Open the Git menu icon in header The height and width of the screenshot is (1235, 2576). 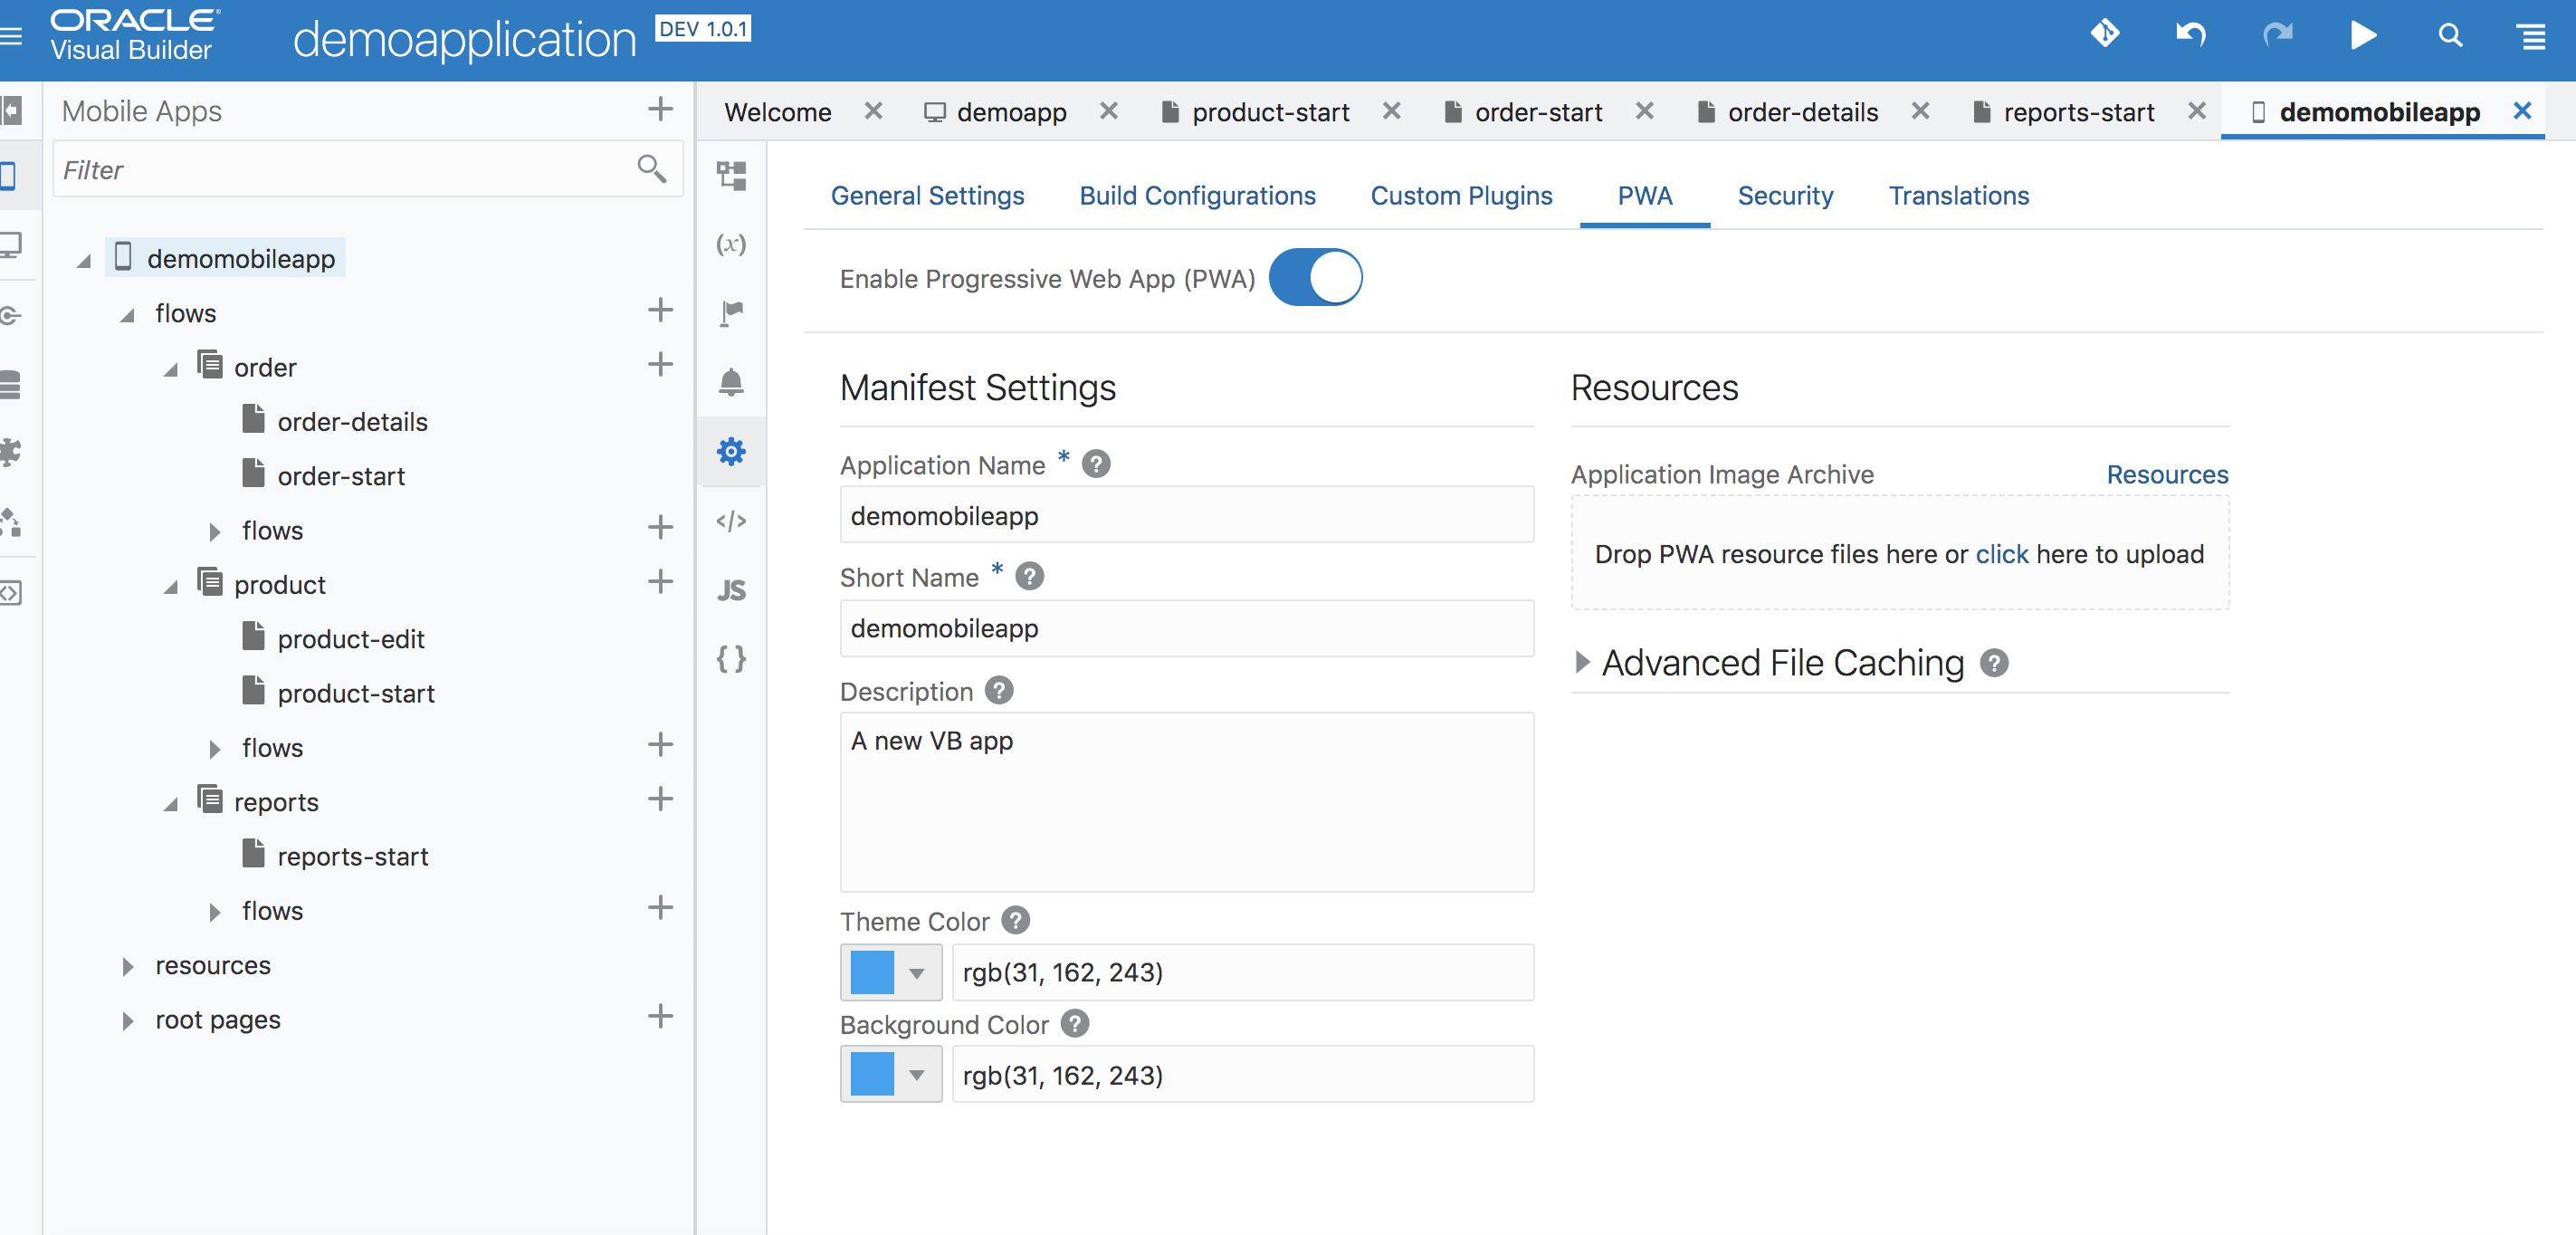coord(2104,34)
